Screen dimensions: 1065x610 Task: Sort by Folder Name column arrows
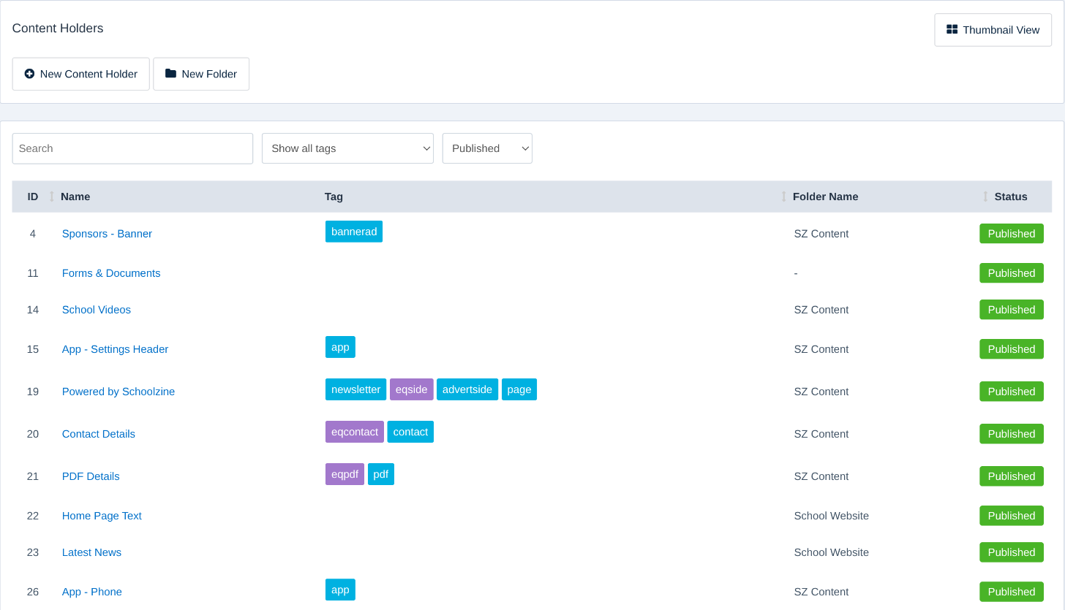(x=784, y=197)
